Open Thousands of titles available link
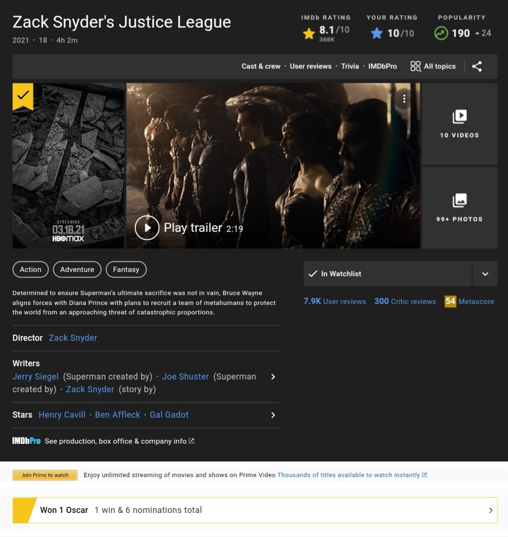 tap(348, 475)
